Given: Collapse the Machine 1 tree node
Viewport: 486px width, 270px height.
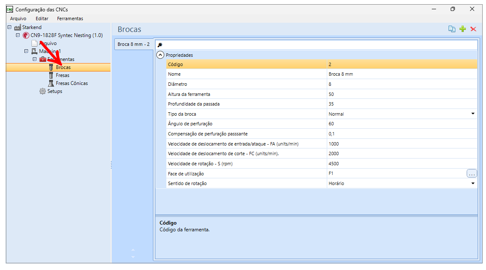Looking at the screenshot, I should click(26, 51).
